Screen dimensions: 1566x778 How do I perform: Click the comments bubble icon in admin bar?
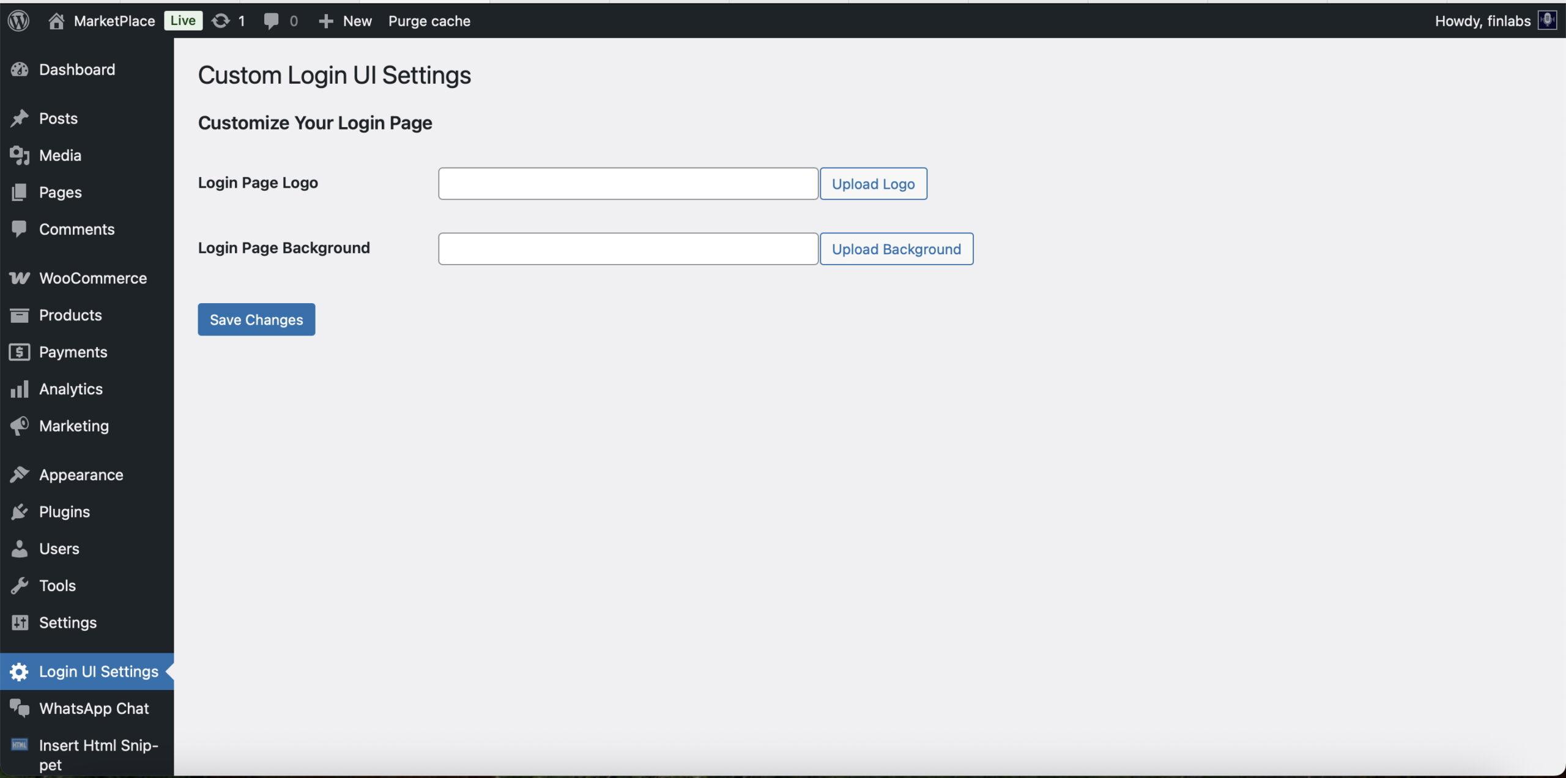(x=271, y=21)
